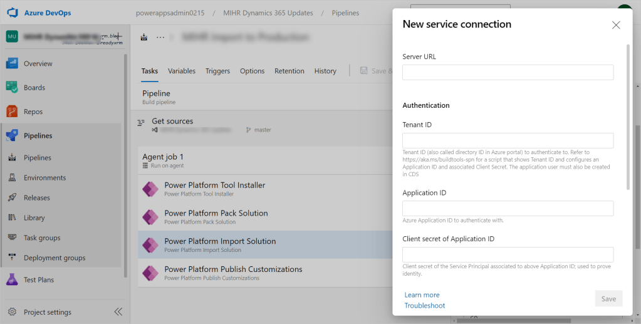
Task: Switch to the Variables tab
Action: (182, 71)
